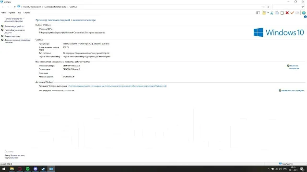
Task: Click the refresh button next to address bar
Action: pos(268,7)
